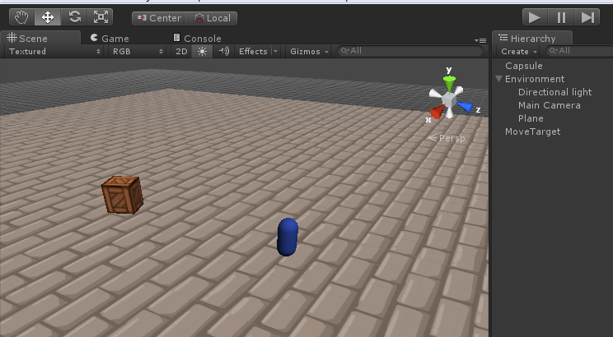Image resolution: width=613 pixels, height=337 pixels.
Task: Switch to the Scene tab
Action: pos(40,39)
